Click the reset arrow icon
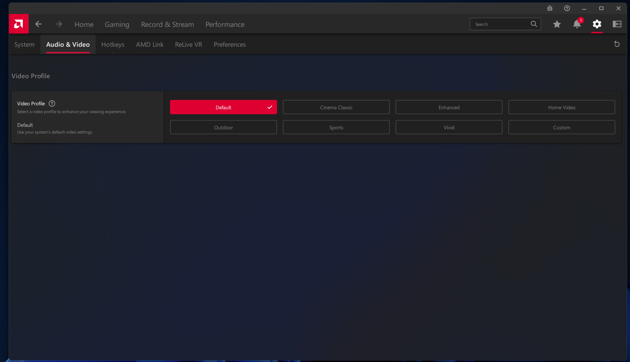This screenshot has width=630, height=362. [x=617, y=44]
